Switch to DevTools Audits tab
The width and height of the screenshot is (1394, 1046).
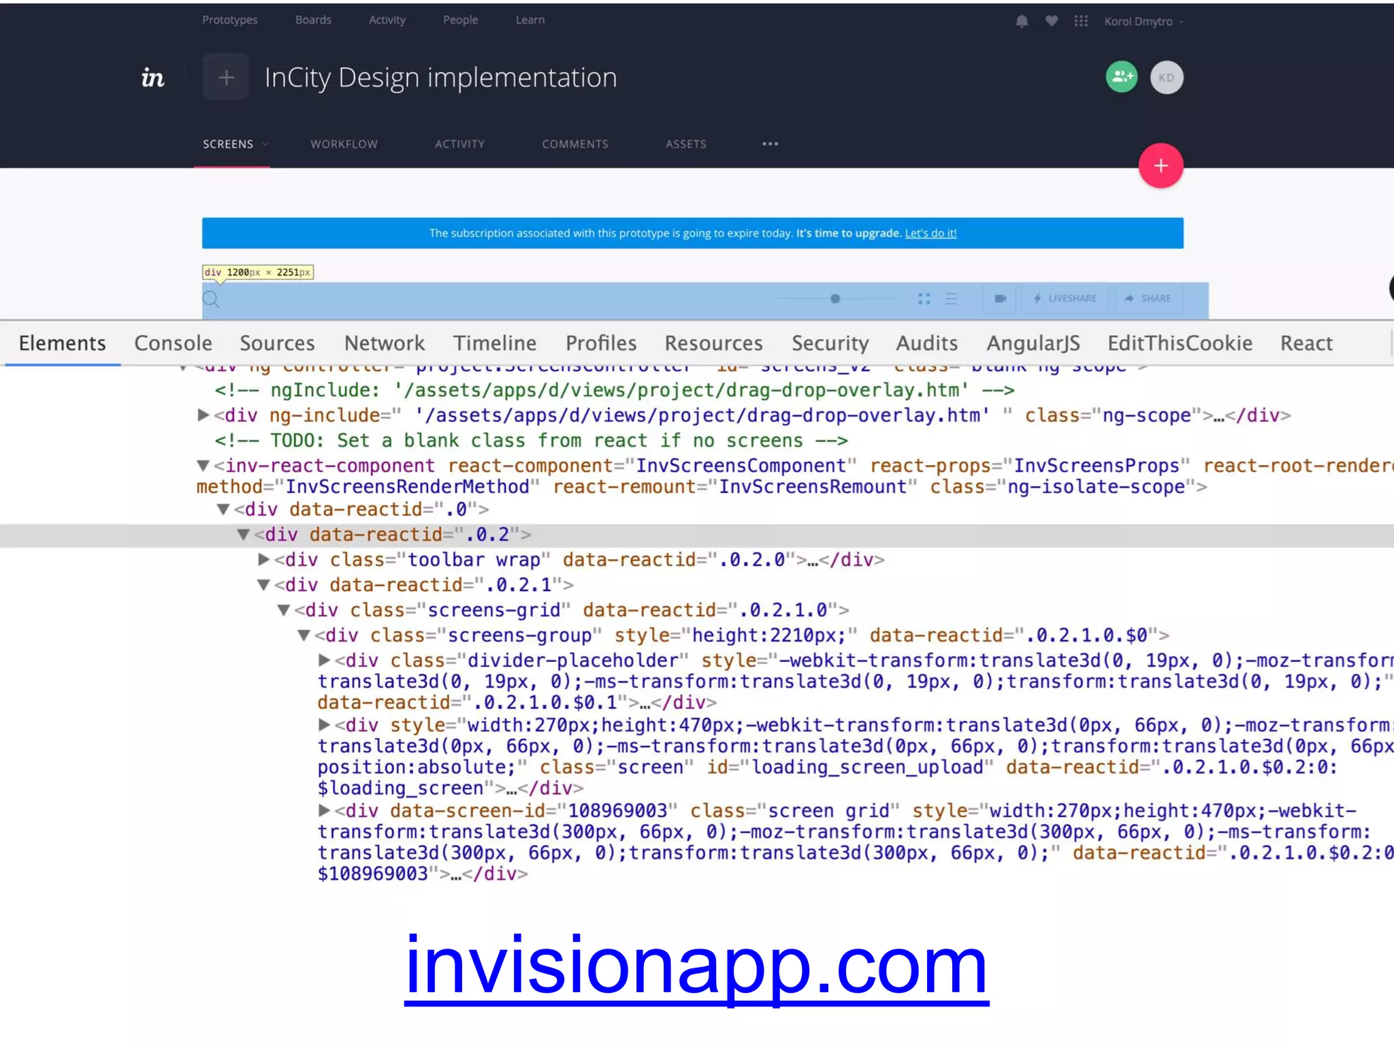[926, 343]
